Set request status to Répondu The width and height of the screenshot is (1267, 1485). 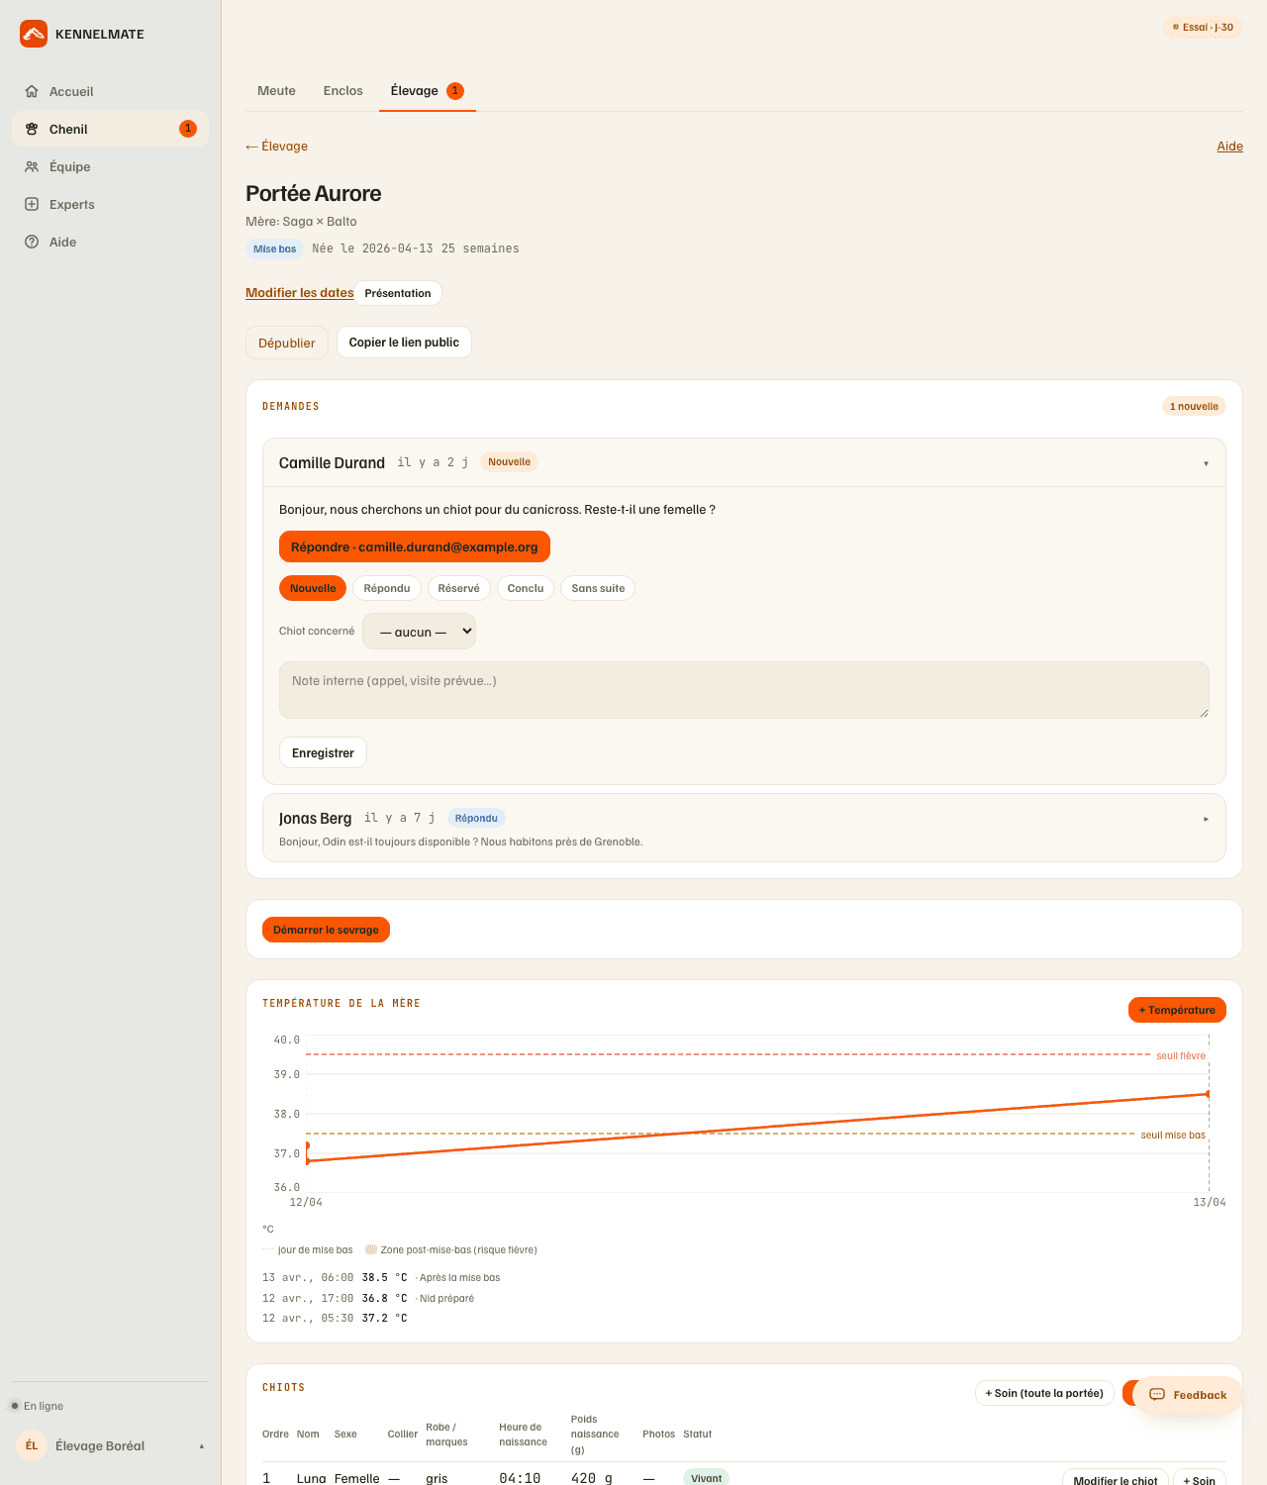pyautogui.click(x=387, y=588)
